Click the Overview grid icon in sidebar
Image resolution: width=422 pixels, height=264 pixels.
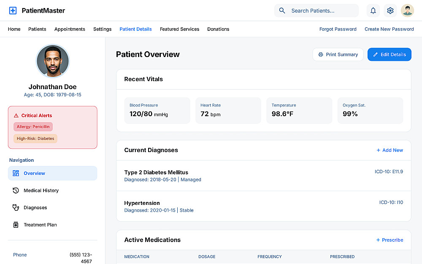[16, 173]
